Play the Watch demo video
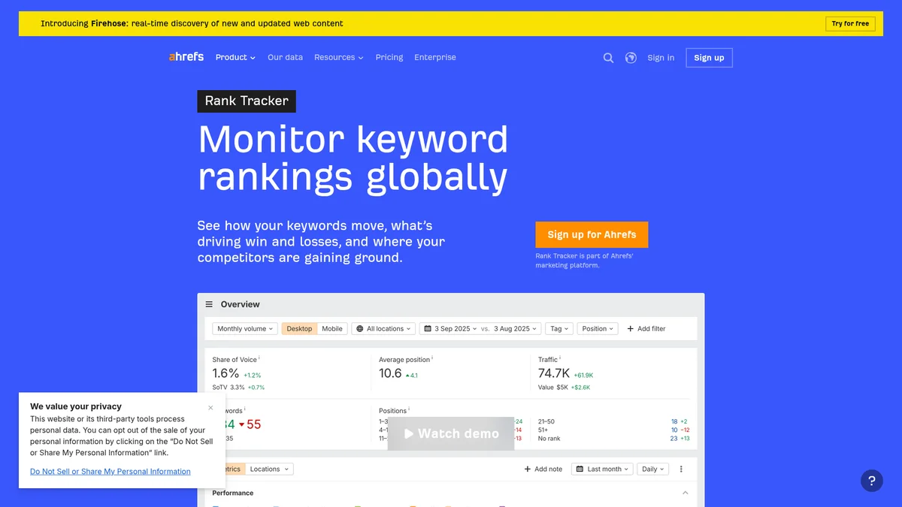This screenshot has height=507, width=902. [451, 433]
